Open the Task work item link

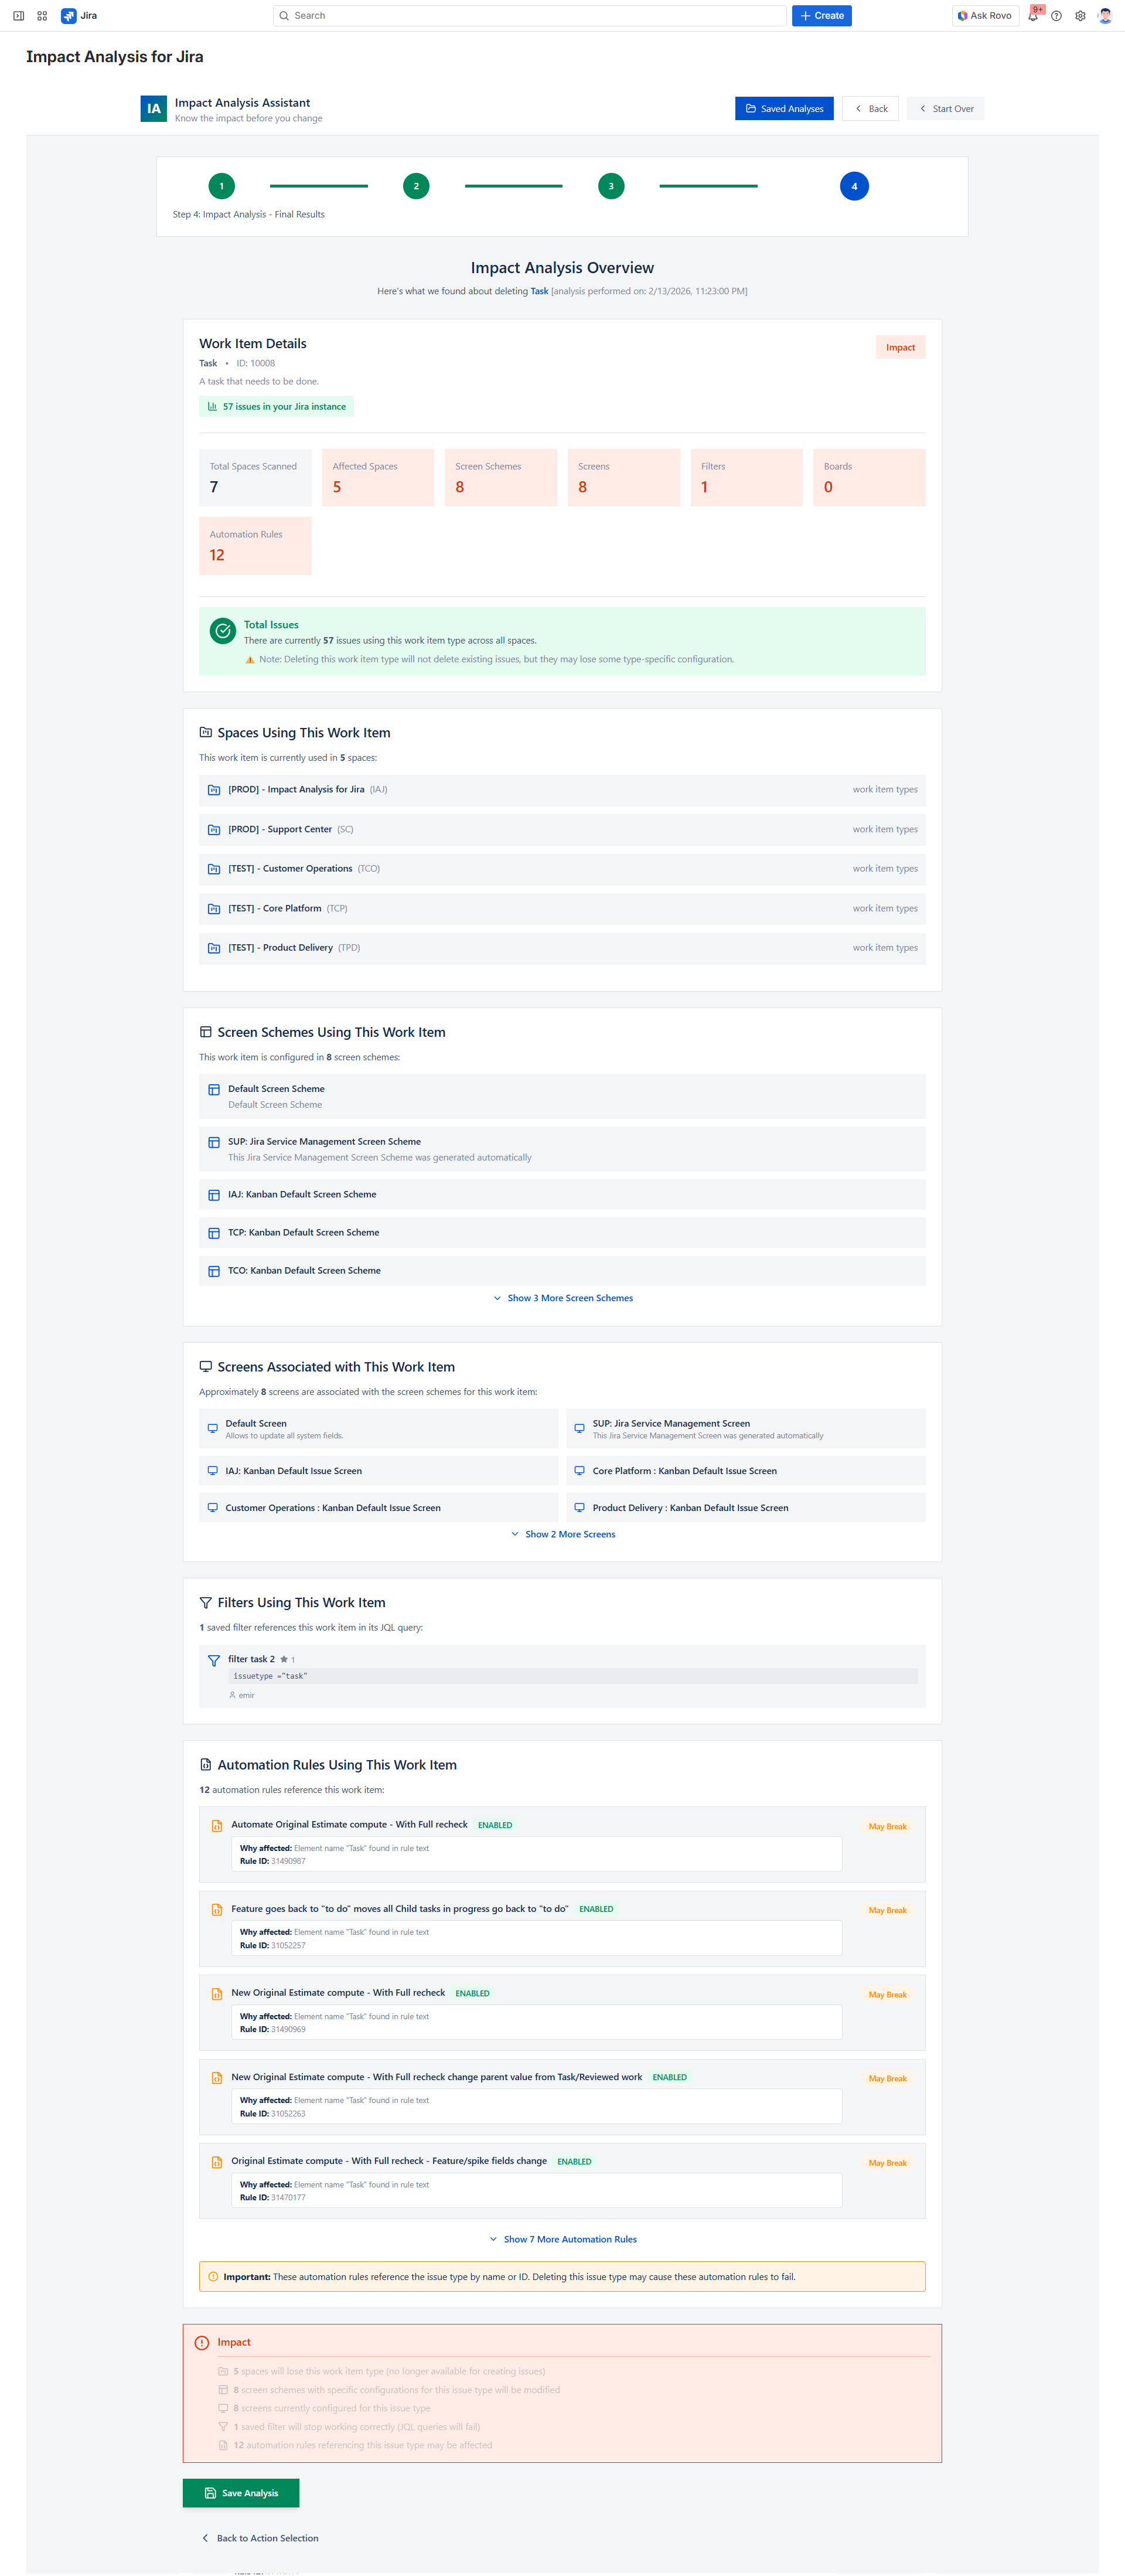pyautogui.click(x=538, y=291)
